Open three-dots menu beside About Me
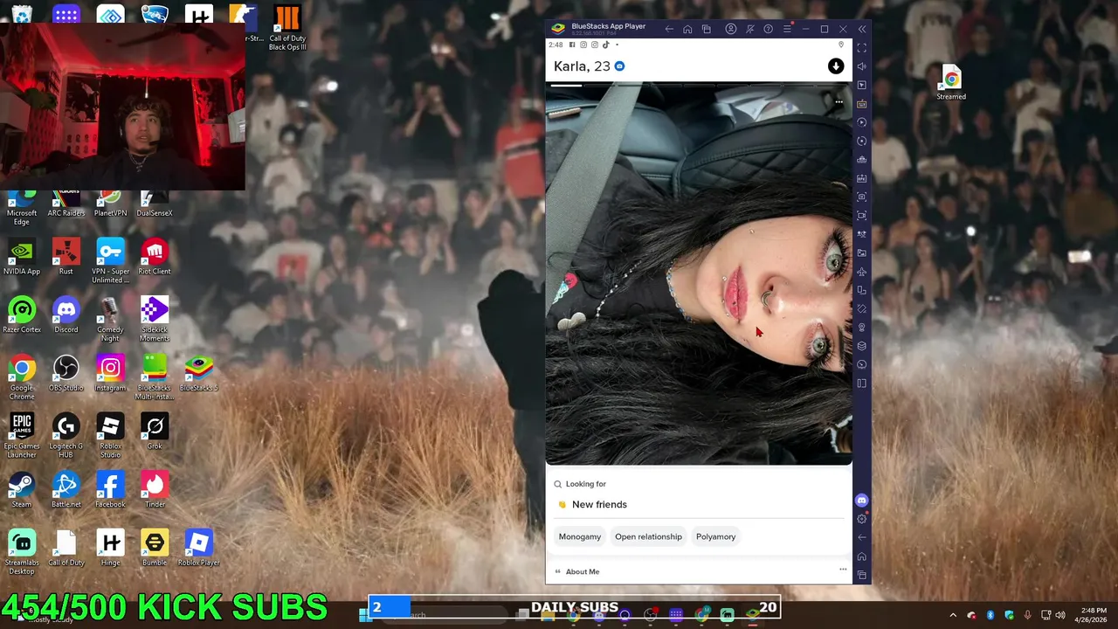Viewport: 1118px width, 629px height. 843,570
